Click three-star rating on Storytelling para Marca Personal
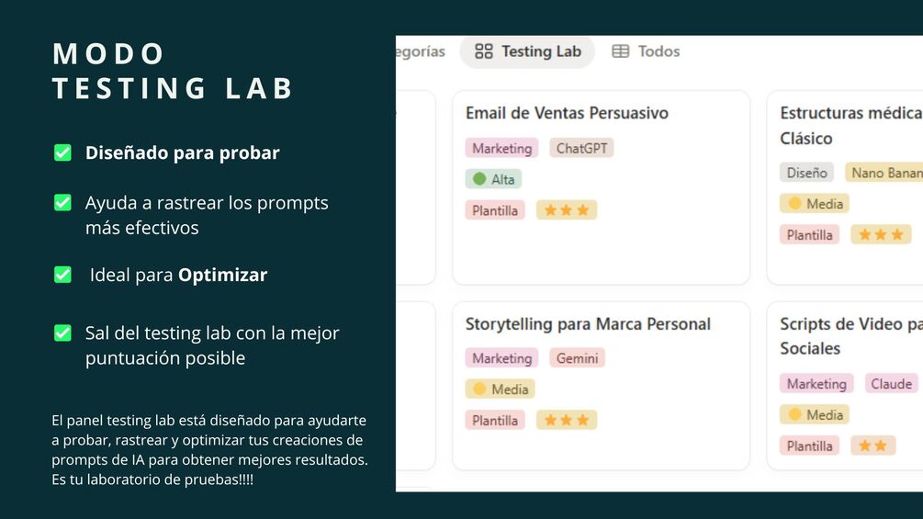Image resolution: width=923 pixels, height=519 pixels. (x=567, y=420)
